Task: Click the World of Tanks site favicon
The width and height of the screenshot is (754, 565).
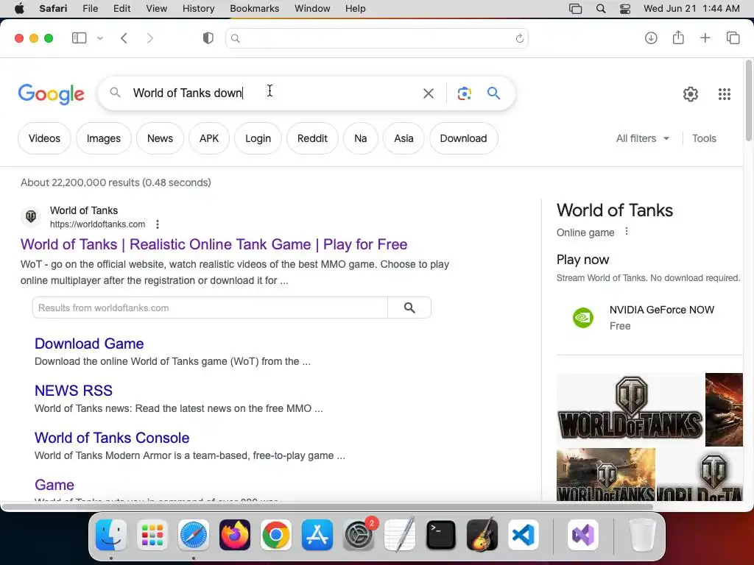Action: [31, 217]
